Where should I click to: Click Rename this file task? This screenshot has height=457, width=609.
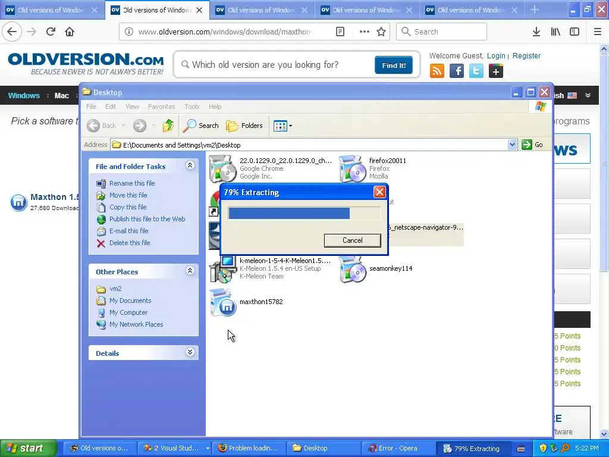[131, 183]
